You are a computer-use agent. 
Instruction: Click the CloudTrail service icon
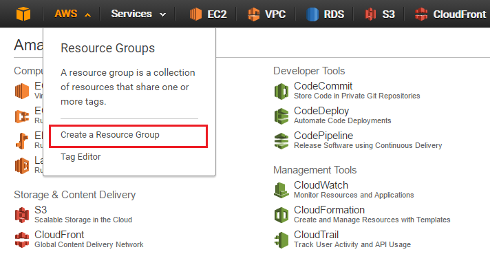coord(281,240)
